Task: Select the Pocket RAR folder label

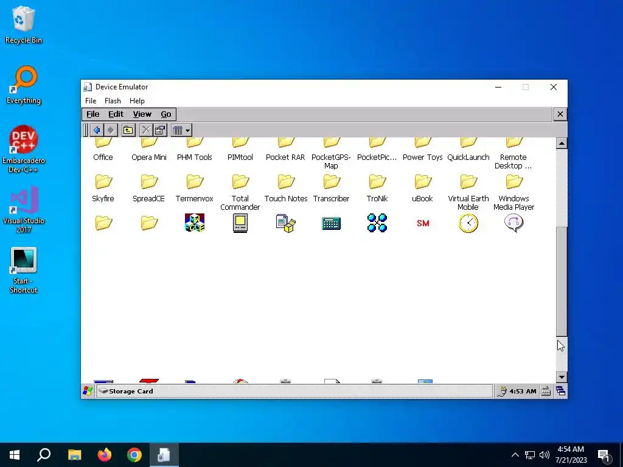Action: click(x=286, y=157)
